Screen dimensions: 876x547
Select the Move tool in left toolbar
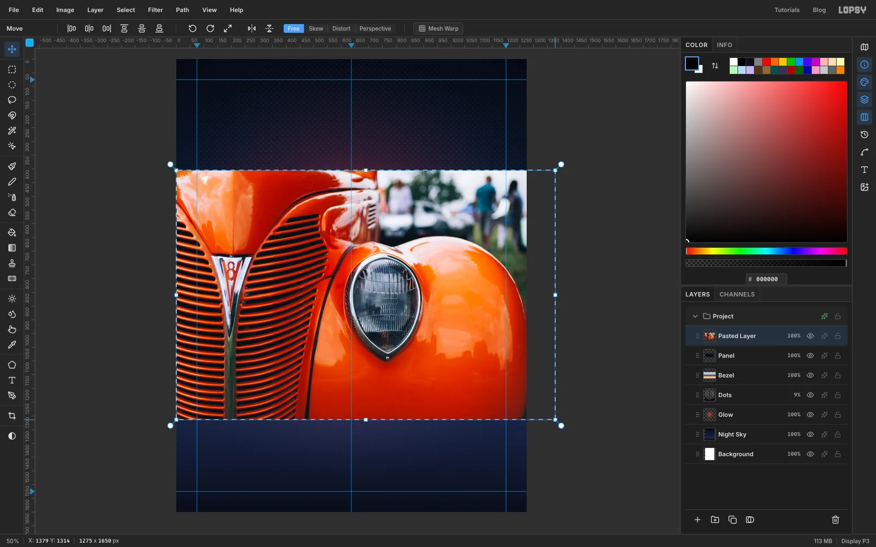(12, 49)
